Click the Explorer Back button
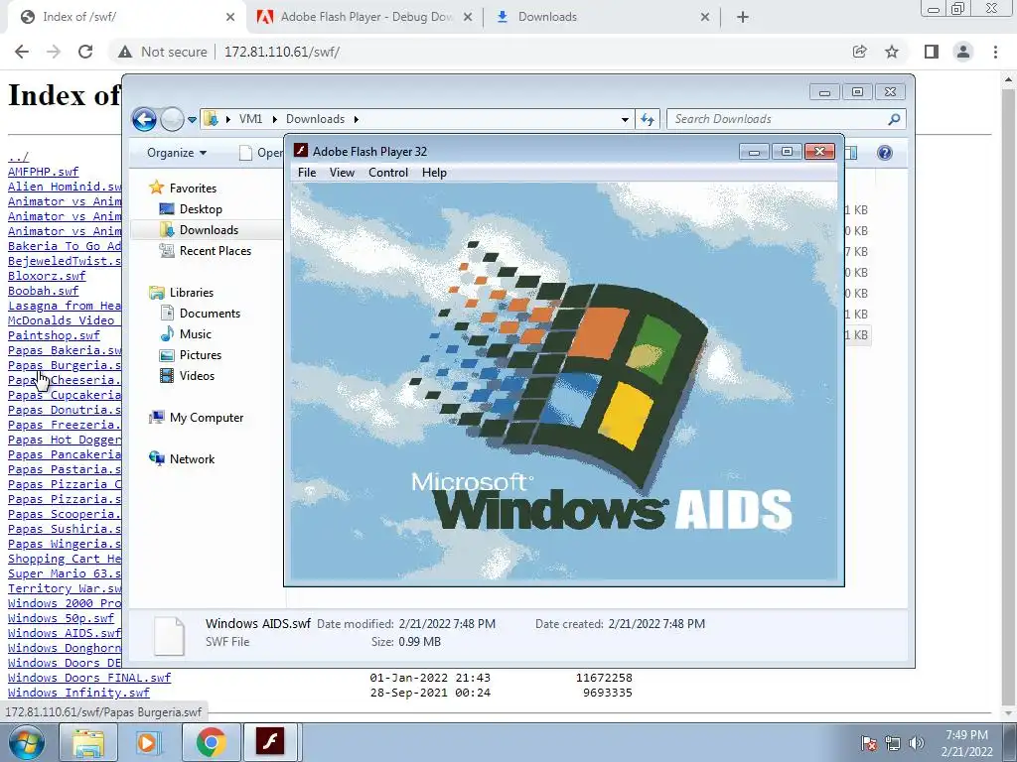1017x762 pixels. click(144, 119)
